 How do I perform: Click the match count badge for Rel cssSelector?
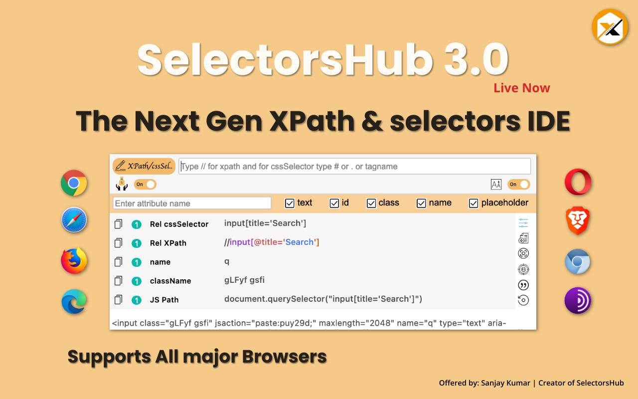[x=136, y=224]
